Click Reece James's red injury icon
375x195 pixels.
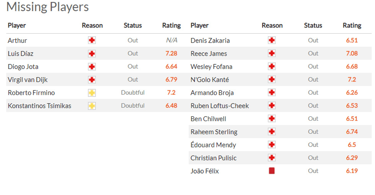pos(272,54)
